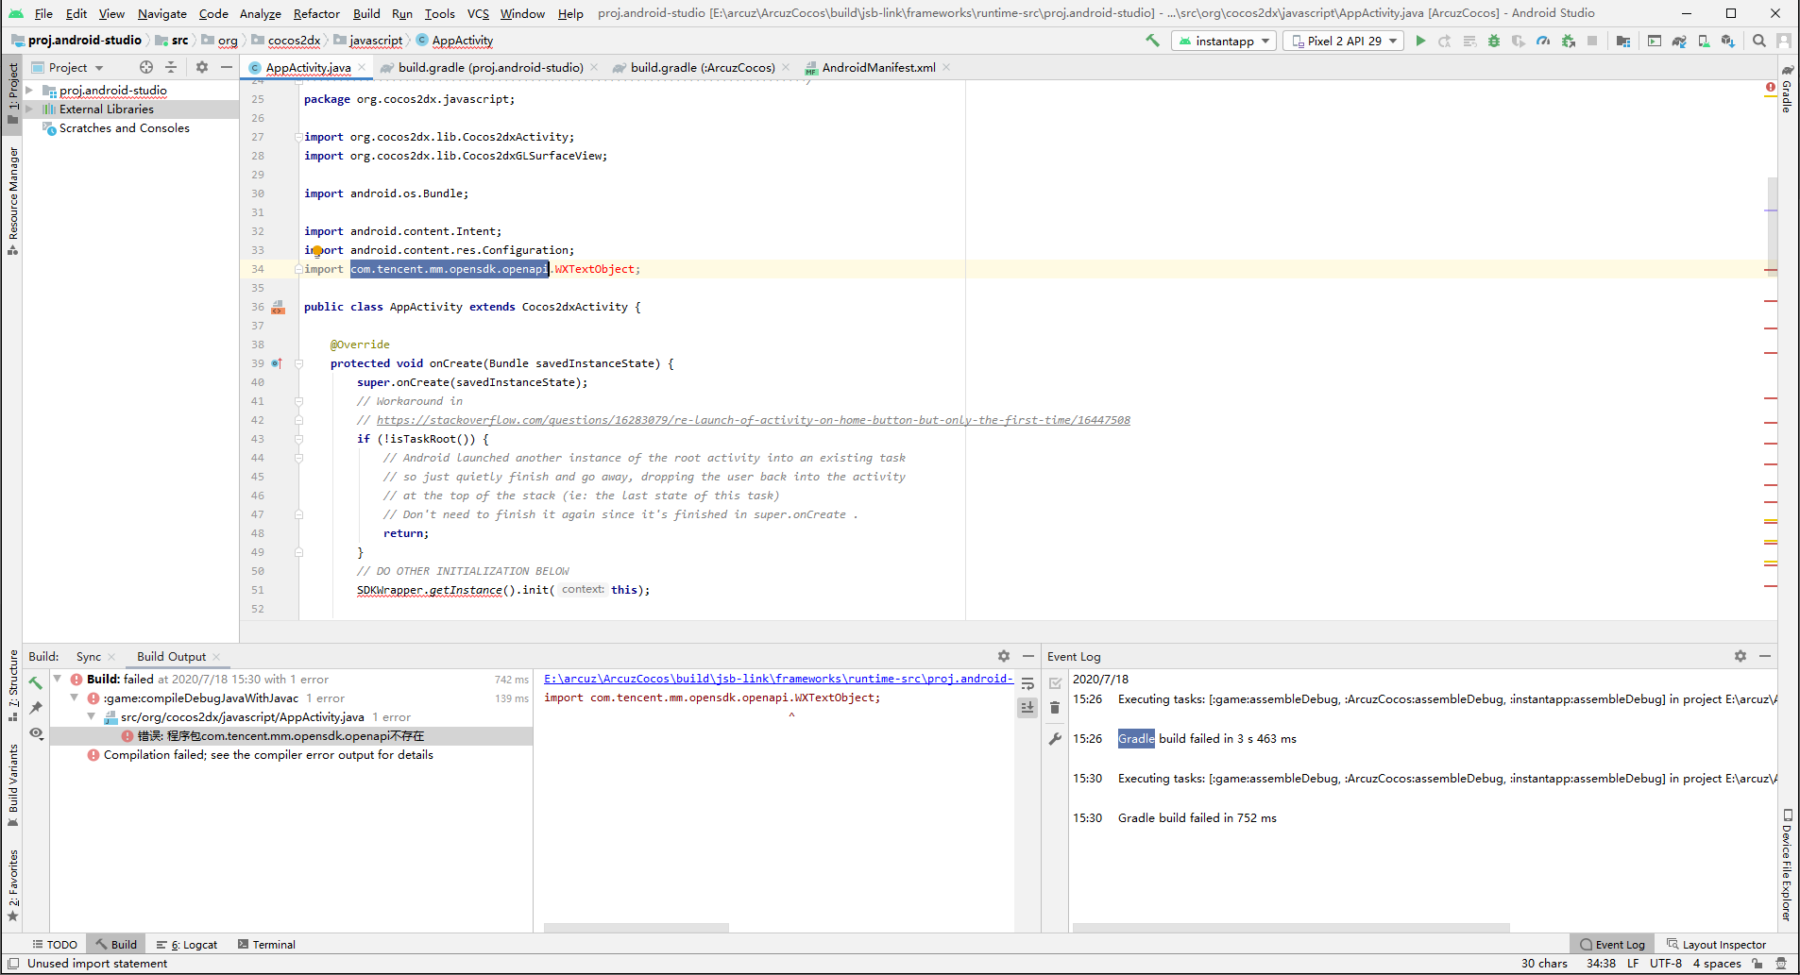
Task: Open the file path link in build output
Action: tap(778, 679)
